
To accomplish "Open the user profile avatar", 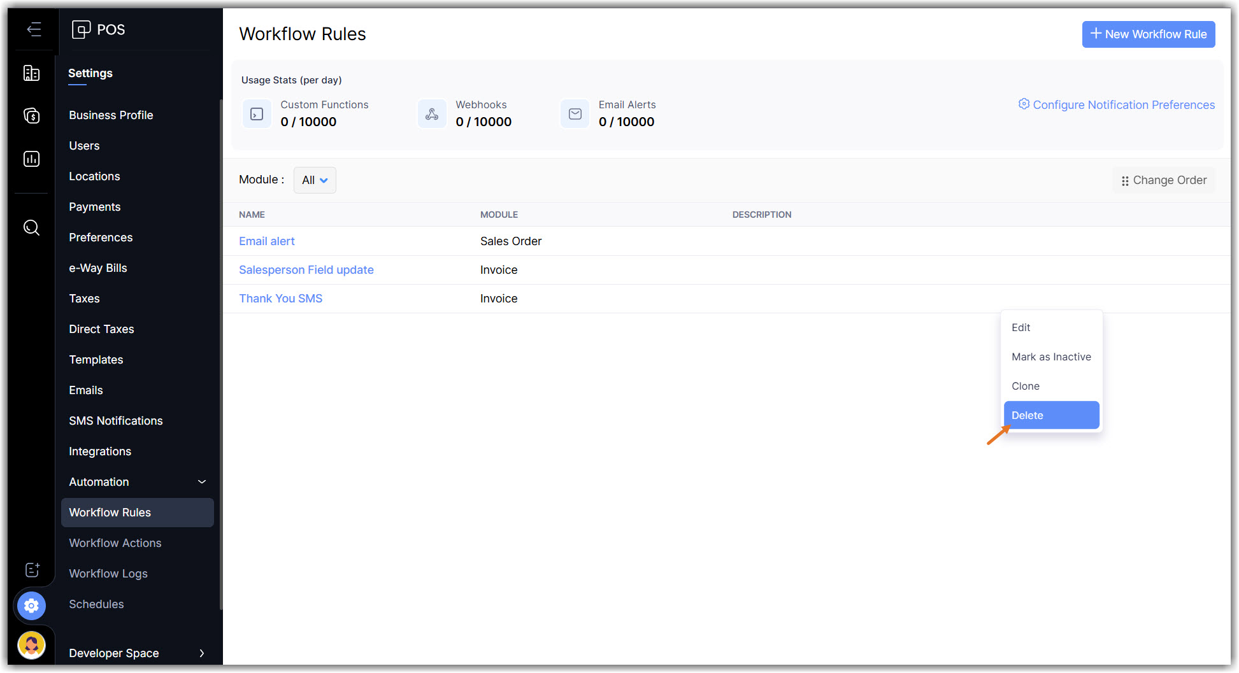I will 31,645.
